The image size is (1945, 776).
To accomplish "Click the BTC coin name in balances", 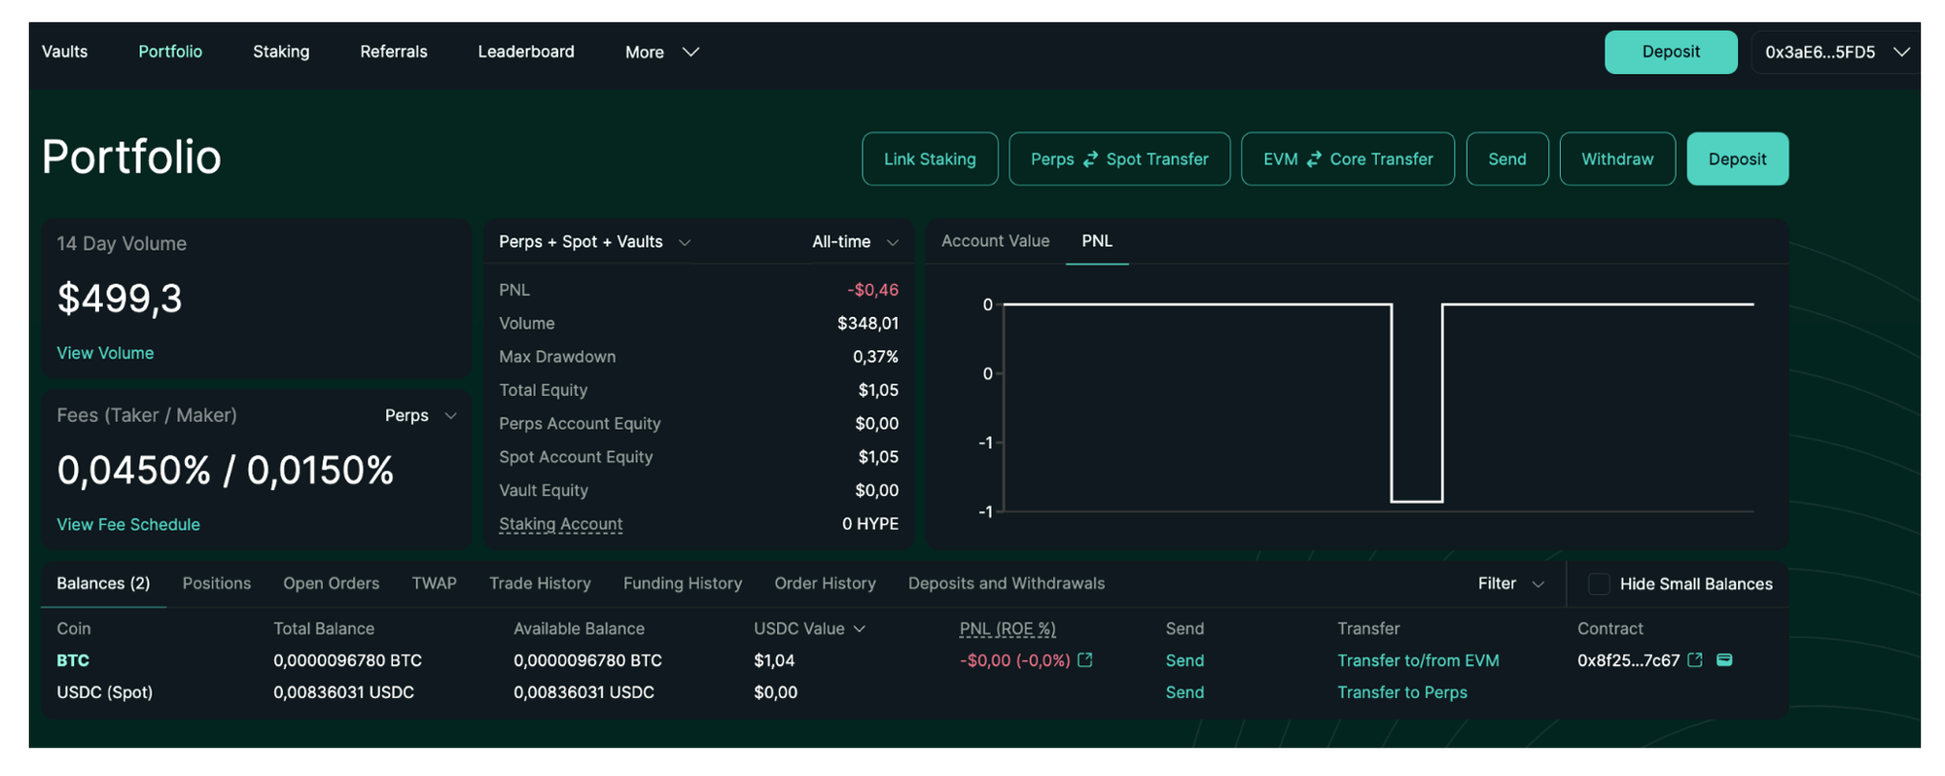I will tap(73, 660).
